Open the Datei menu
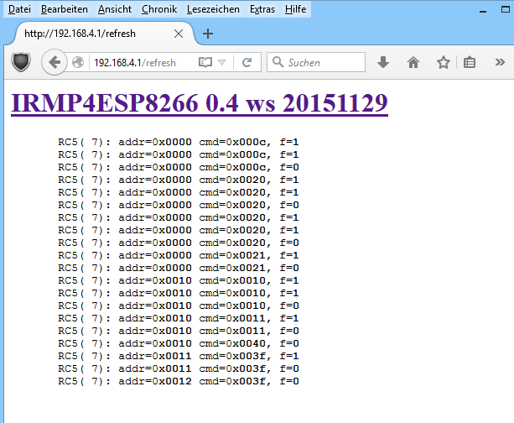The image size is (514, 423). (x=19, y=9)
